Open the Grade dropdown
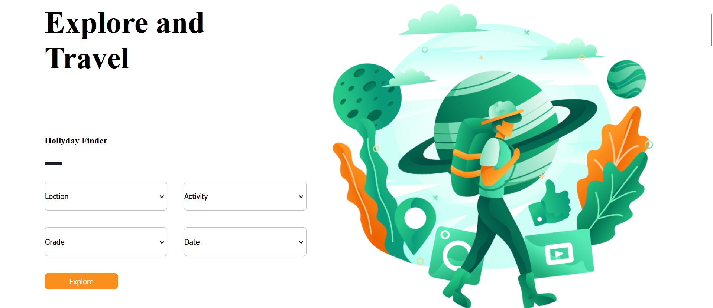Image resolution: width=713 pixels, height=308 pixels. 106,242
